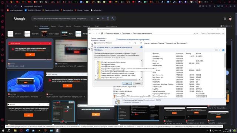Go up one level in Control Panel
The width and height of the screenshot is (237, 133).
coord(99,33)
